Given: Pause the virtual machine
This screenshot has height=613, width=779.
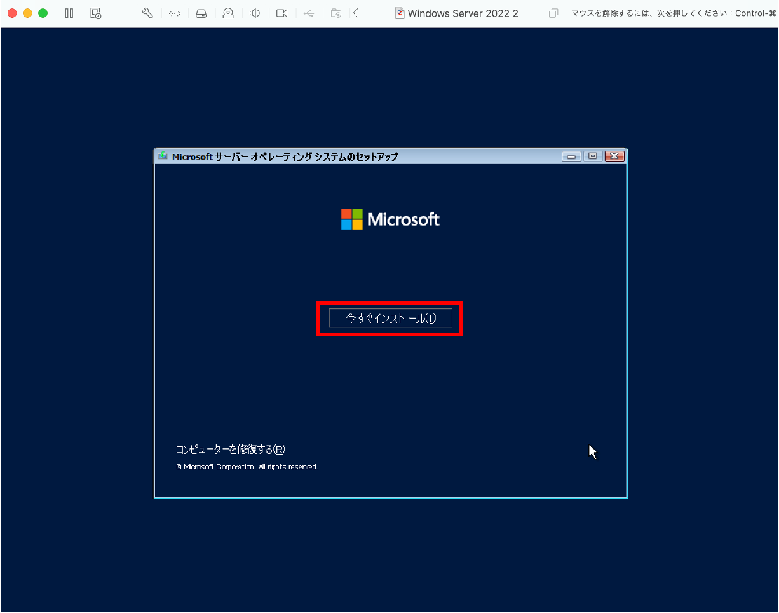Looking at the screenshot, I should click(69, 13).
